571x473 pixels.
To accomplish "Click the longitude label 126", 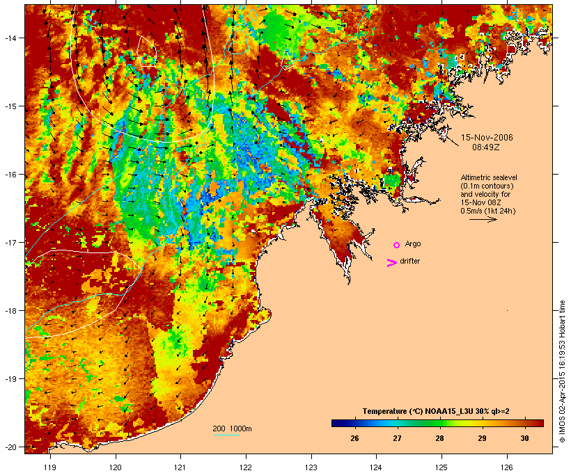I will click(x=507, y=467).
